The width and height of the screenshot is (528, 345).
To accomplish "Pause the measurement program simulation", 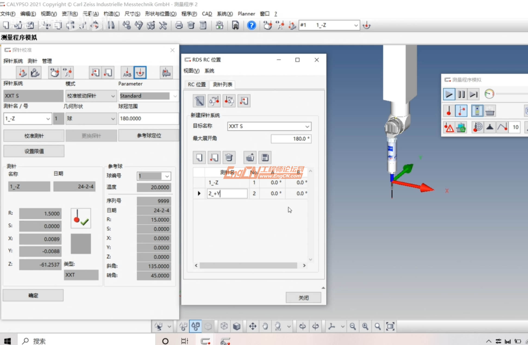I will 461,94.
